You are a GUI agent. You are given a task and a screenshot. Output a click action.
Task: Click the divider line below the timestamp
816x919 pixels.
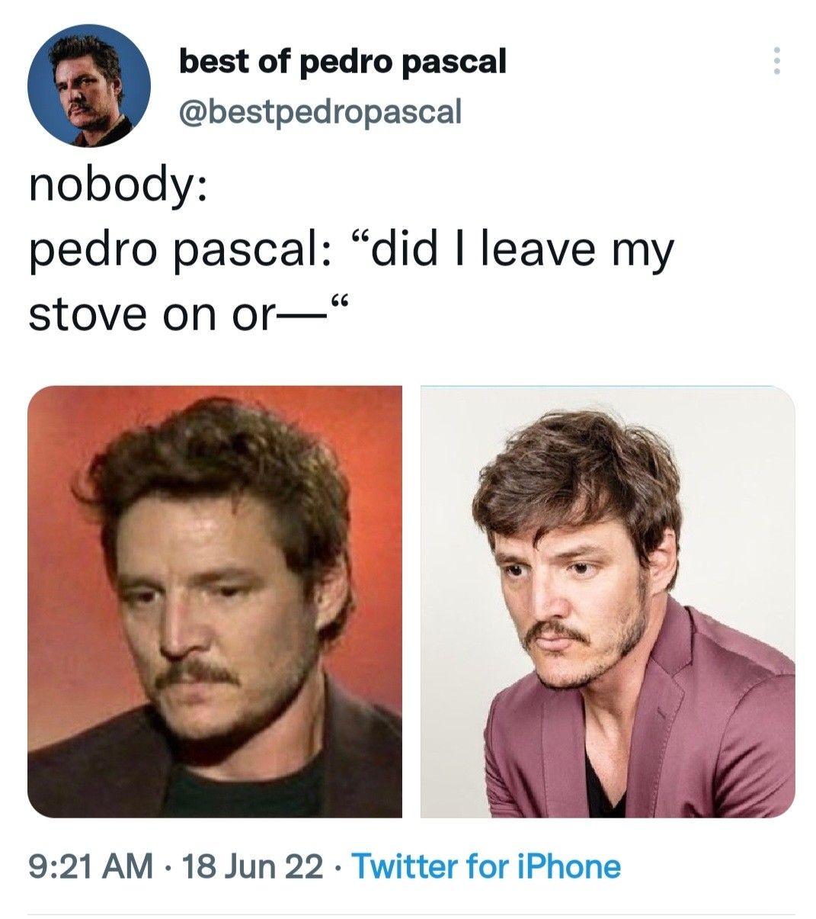pos(411,914)
